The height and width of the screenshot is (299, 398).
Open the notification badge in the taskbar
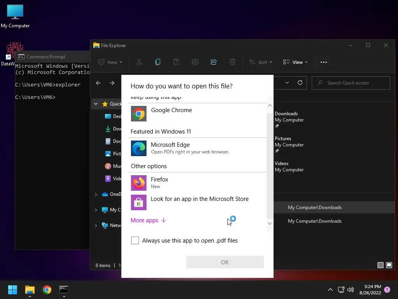pos(387,290)
